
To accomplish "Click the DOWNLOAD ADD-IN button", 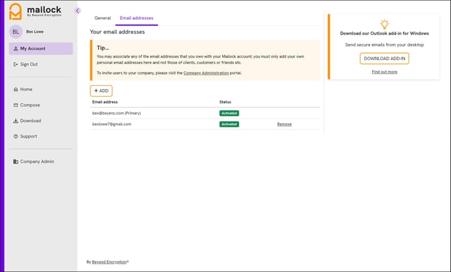I will tap(385, 59).
